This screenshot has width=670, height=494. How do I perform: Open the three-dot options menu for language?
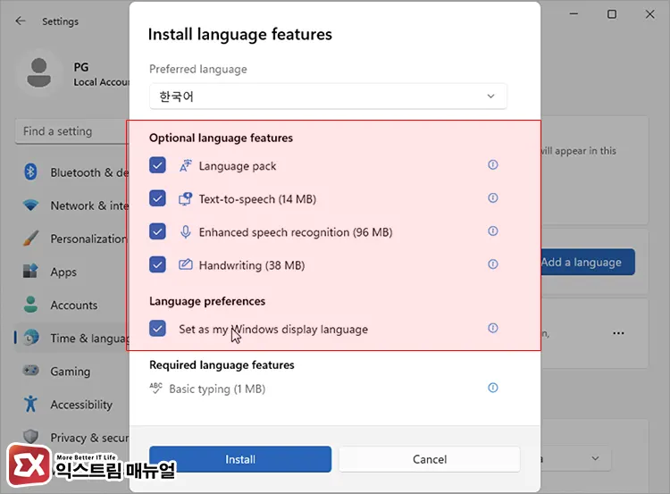618,333
